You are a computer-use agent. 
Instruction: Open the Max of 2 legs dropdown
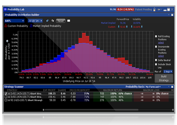(x=168, y=72)
